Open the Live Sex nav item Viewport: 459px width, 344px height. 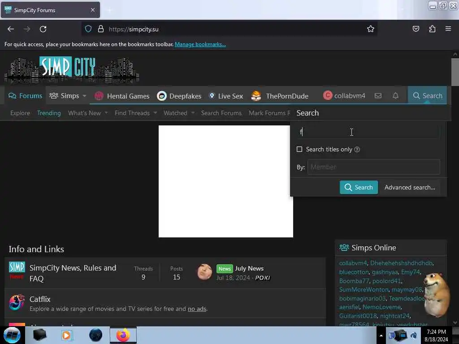click(226, 96)
